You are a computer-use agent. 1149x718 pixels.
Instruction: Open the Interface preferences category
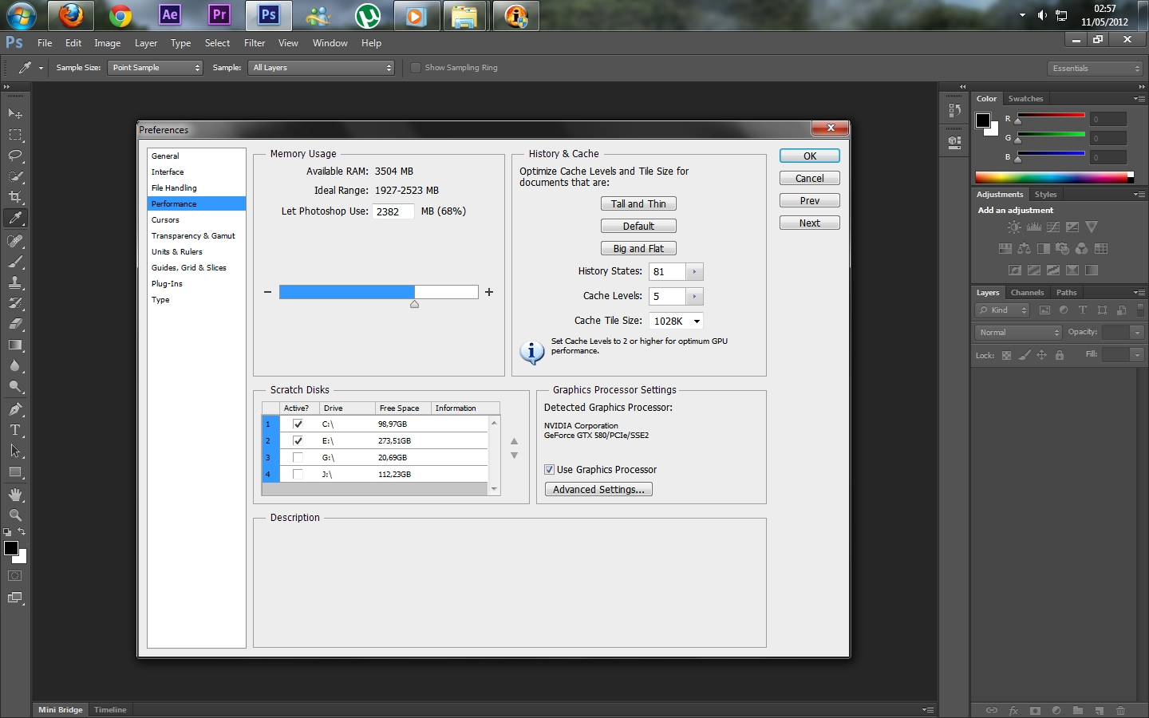point(168,172)
